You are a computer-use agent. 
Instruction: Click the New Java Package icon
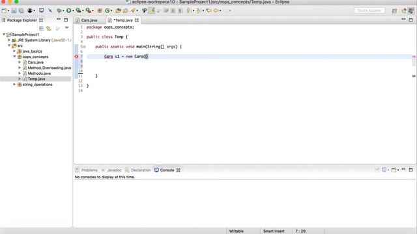tap(100, 10)
